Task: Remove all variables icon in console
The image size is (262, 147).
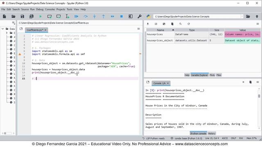Action: click(250, 82)
